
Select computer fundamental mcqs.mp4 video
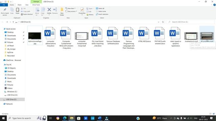(x=82, y=39)
